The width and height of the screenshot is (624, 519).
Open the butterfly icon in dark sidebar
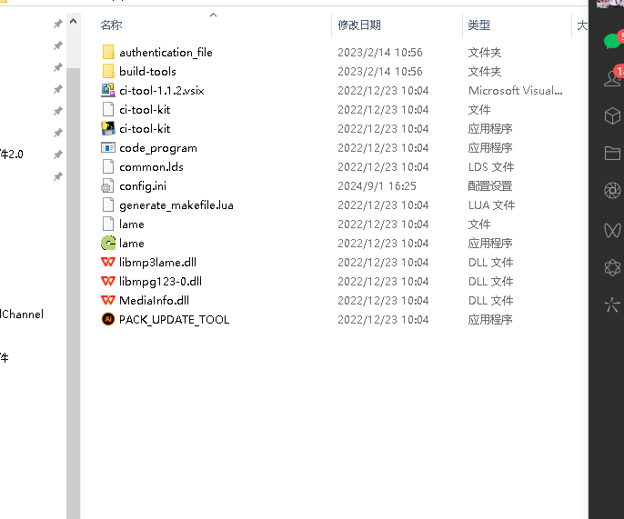(612, 230)
